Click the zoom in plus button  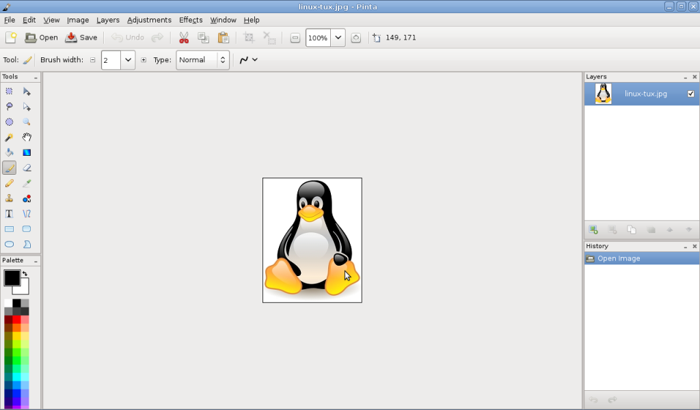point(355,38)
